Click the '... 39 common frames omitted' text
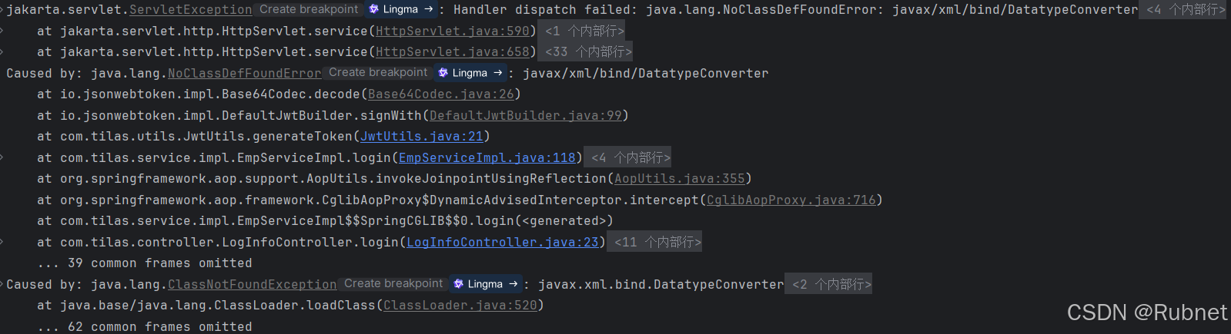The width and height of the screenshot is (1231, 334). (x=145, y=263)
